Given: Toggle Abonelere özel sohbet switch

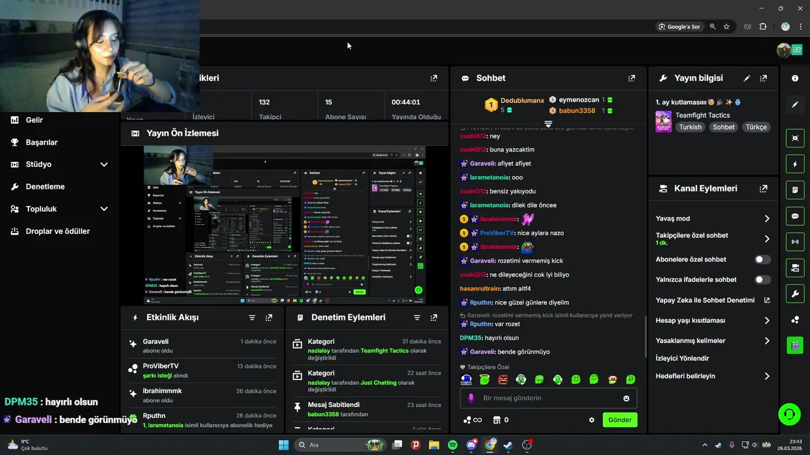Looking at the screenshot, I should click(x=763, y=260).
